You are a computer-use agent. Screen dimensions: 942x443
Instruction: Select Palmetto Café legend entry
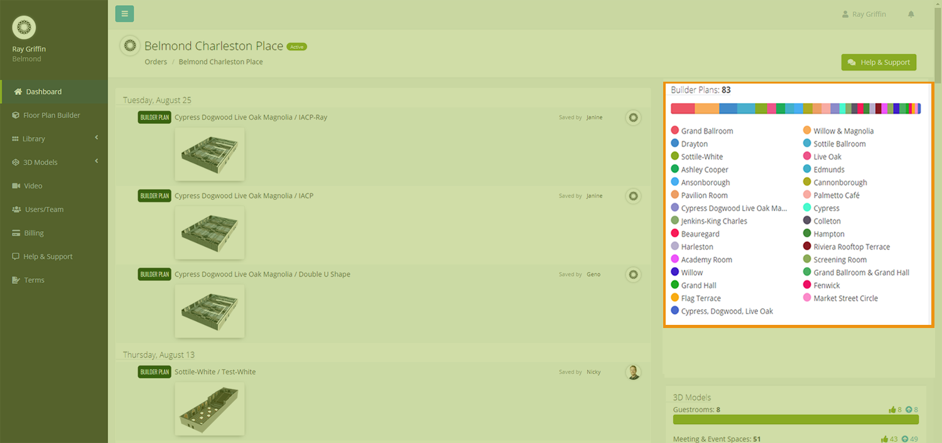click(831, 195)
